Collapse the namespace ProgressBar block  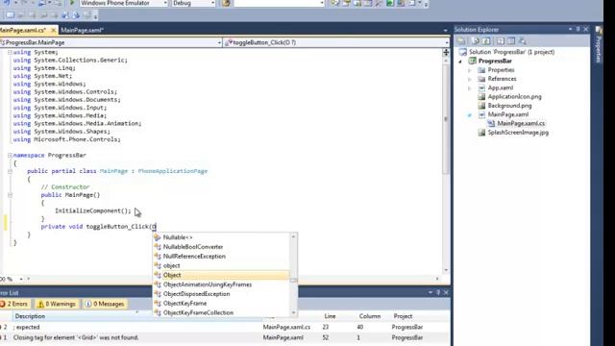[10, 156]
